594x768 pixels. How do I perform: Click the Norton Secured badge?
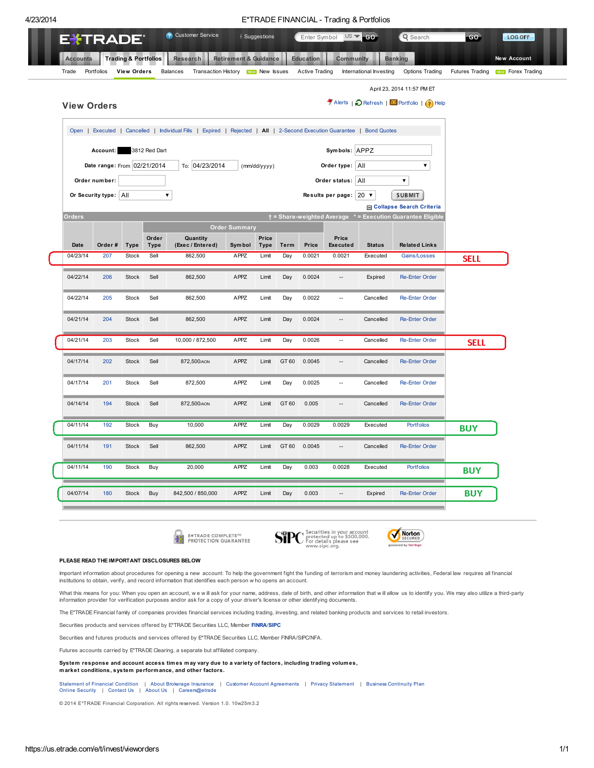click(406, 537)
